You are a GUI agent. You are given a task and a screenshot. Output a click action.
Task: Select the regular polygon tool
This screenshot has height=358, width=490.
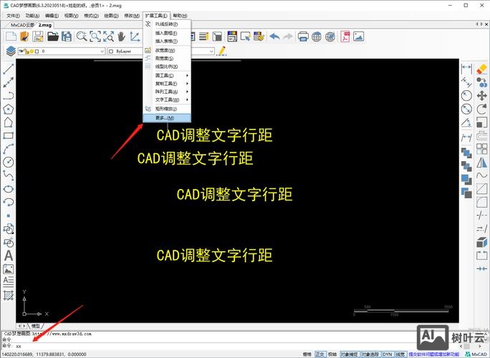[8, 109]
